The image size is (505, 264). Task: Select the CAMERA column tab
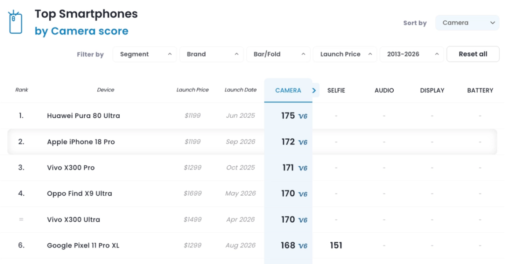(288, 91)
